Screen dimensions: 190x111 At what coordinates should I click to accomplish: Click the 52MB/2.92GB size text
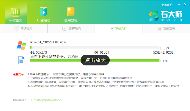click(163, 52)
